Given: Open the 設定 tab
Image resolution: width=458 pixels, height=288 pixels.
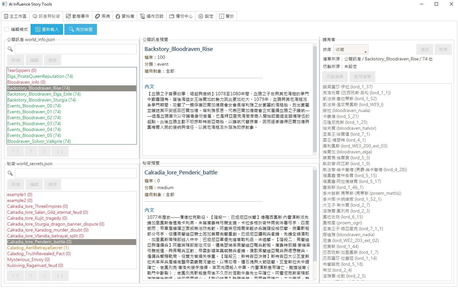Looking at the screenshot, I should point(206,16).
